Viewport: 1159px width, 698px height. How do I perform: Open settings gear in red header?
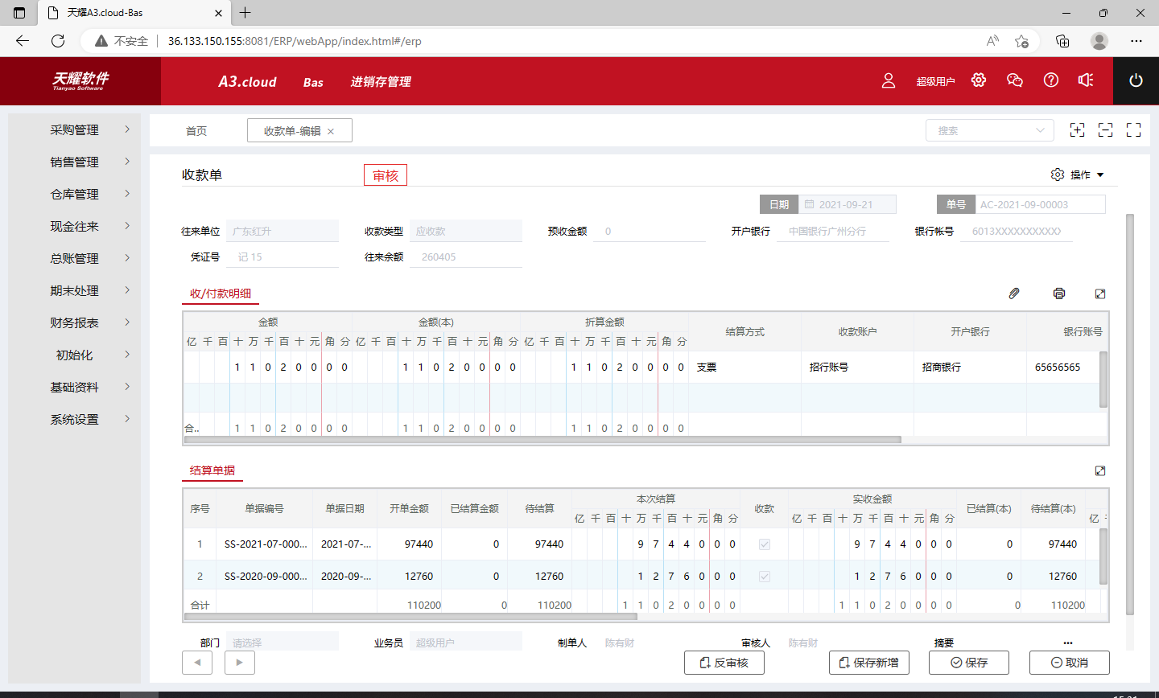click(979, 80)
